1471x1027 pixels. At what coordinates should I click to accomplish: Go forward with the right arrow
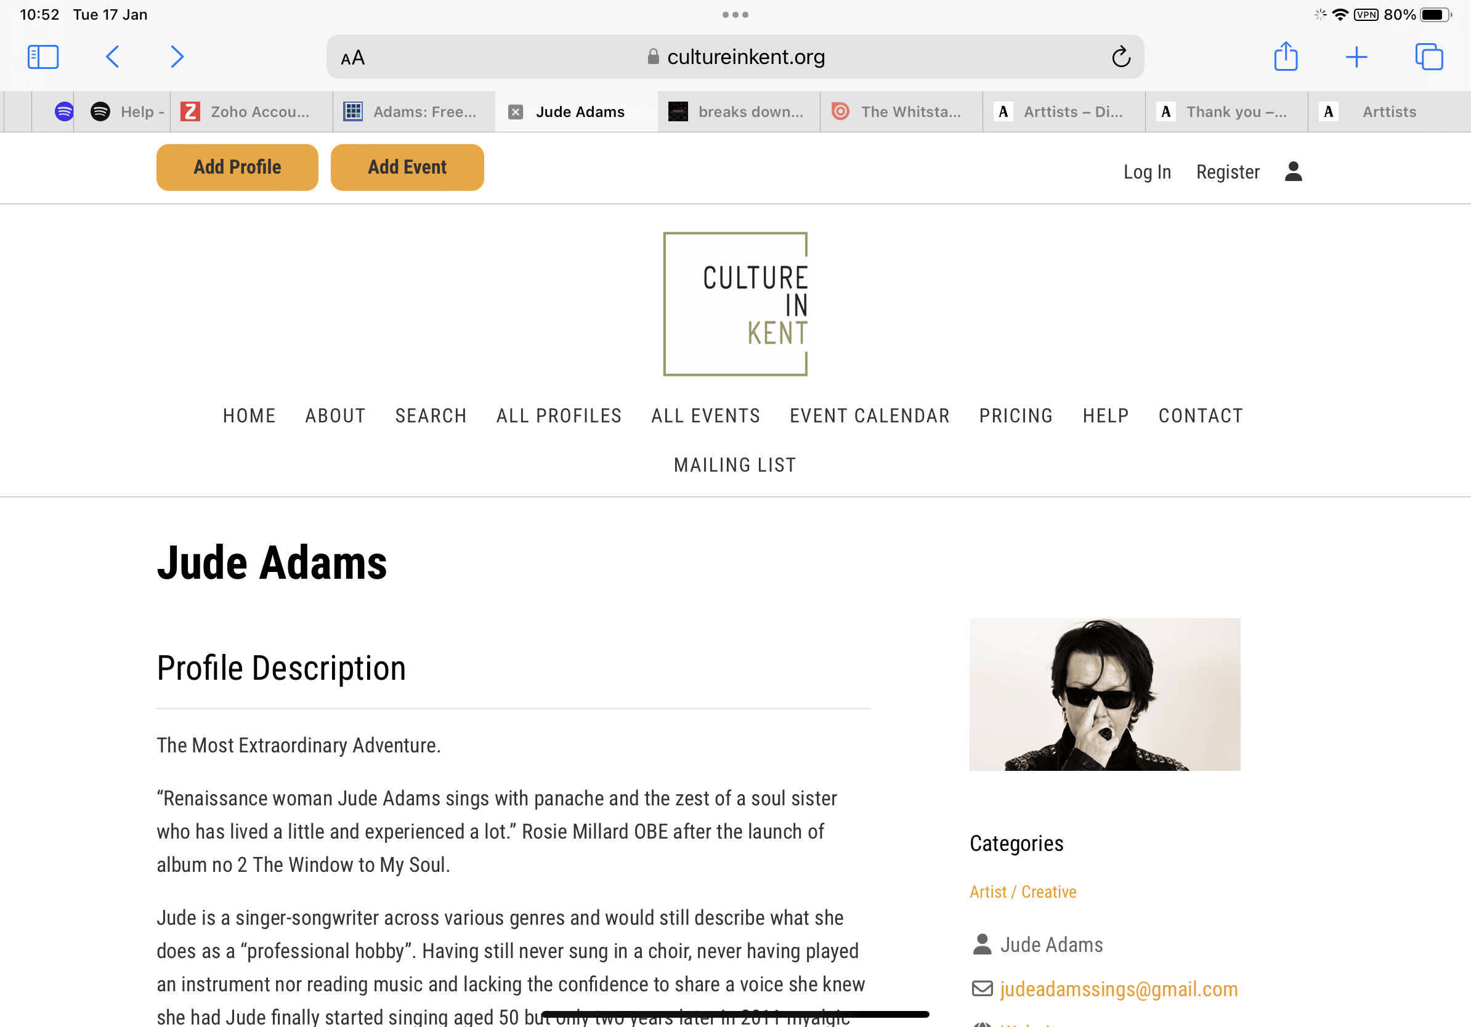(177, 57)
